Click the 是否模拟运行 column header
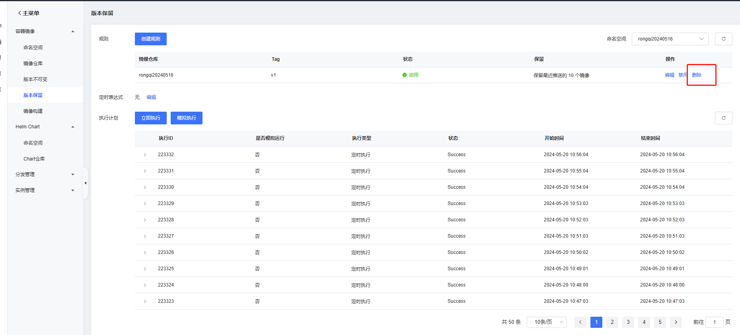Viewport: 740px width, 335px height. 270,138
